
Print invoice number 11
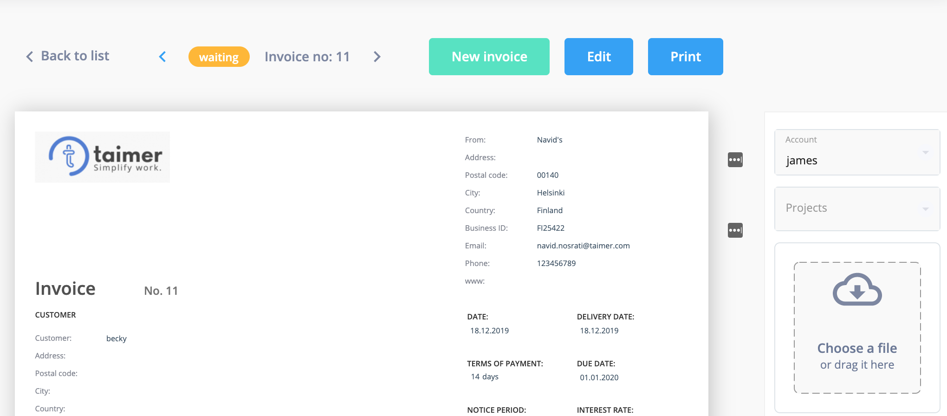pos(686,57)
